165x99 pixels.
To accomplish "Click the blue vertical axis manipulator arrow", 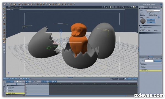I will click(x=61, y=31).
